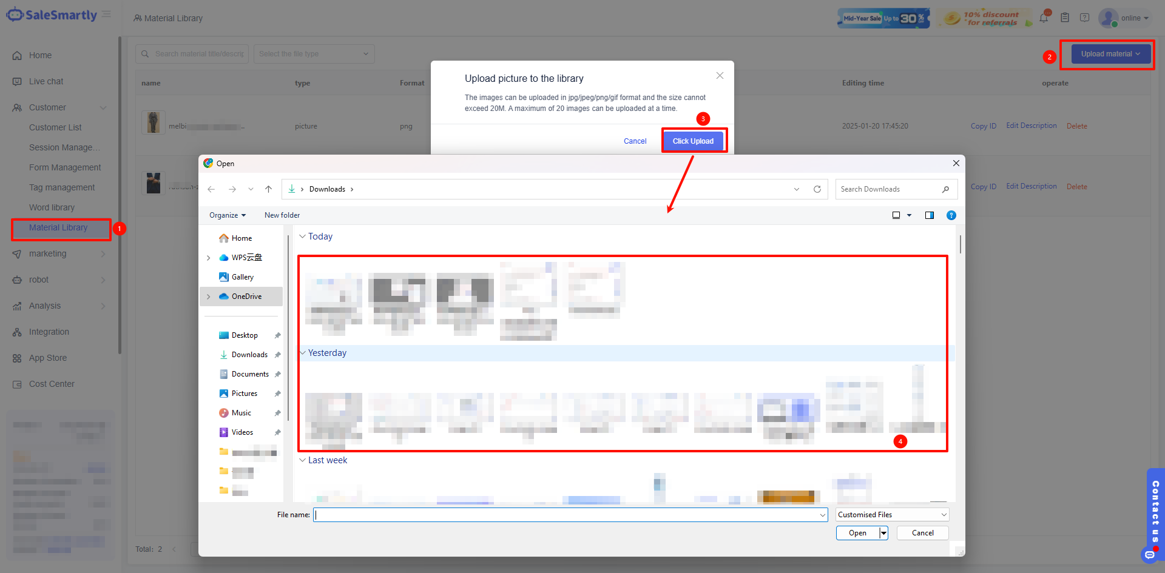Expand the address bar history dropdown
1165x573 pixels.
tap(797, 189)
